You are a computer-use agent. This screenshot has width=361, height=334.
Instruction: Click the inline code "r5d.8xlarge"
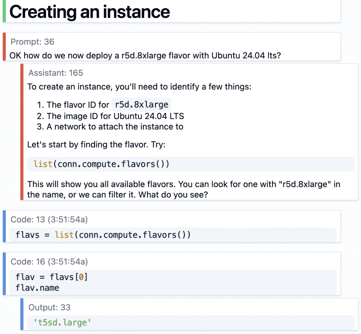pyautogui.click(x=142, y=105)
